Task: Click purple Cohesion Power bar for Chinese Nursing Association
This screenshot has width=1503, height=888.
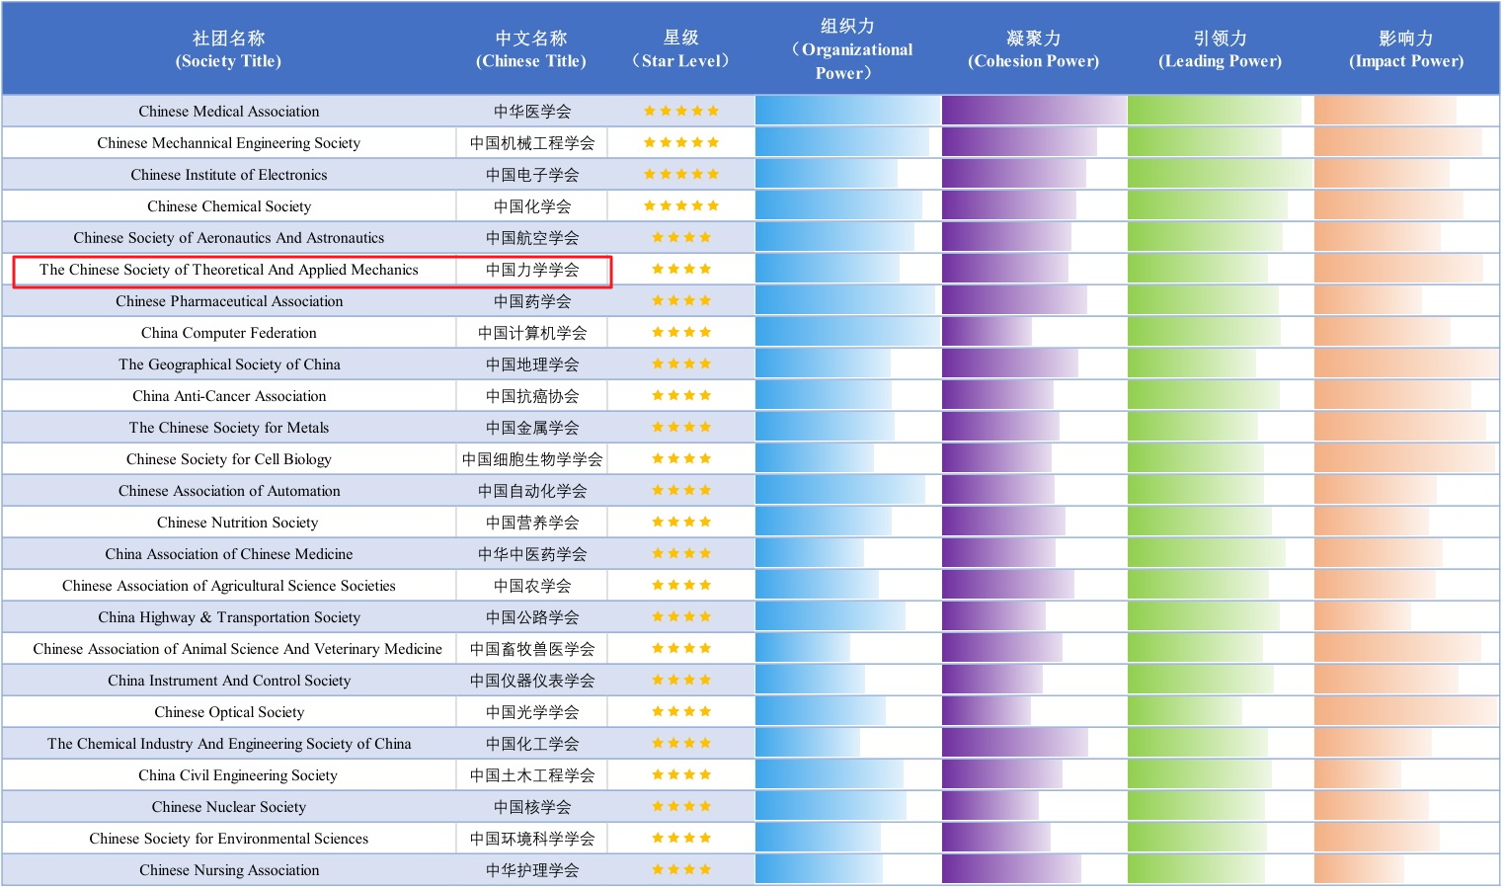Action: point(1012,869)
